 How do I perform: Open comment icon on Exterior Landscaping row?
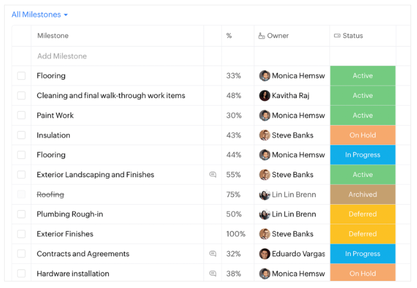(213, 175)
